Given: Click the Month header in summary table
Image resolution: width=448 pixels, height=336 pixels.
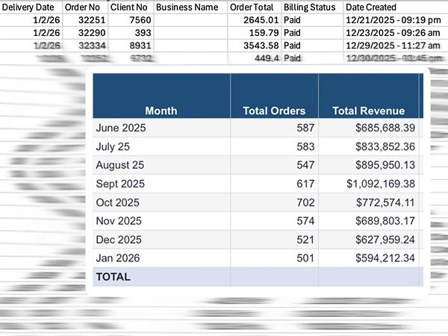Looking at the screenshot, I should [x=161, y=111].
